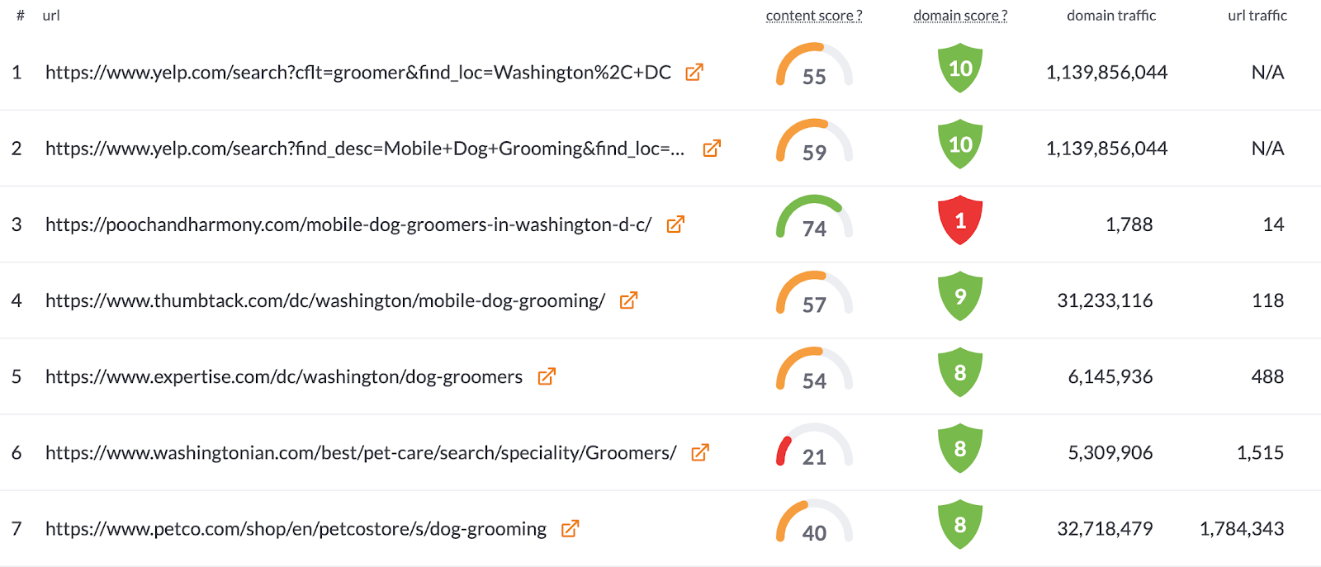
Task: Open the Petco dog-grooming page via its external link icon
Action: point(568,528)
